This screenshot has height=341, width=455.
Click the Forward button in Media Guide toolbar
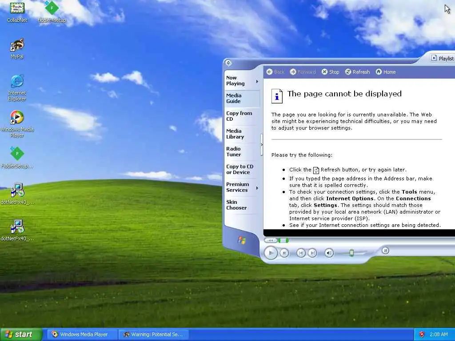[x=303, y=72]
